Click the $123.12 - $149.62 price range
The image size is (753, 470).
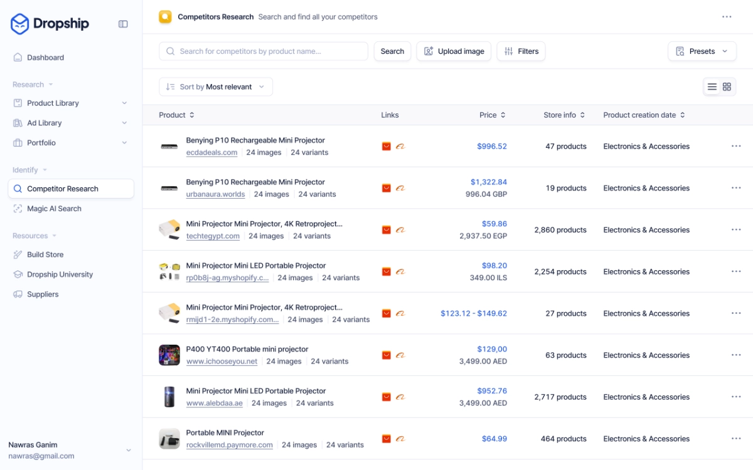click(x=474, y=313)
